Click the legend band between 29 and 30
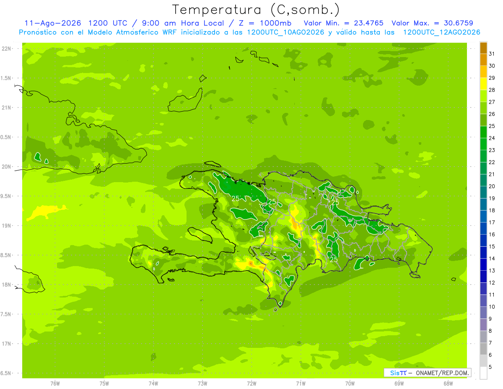The width and height of the screenshot is (503, 389). click(483, 72)
